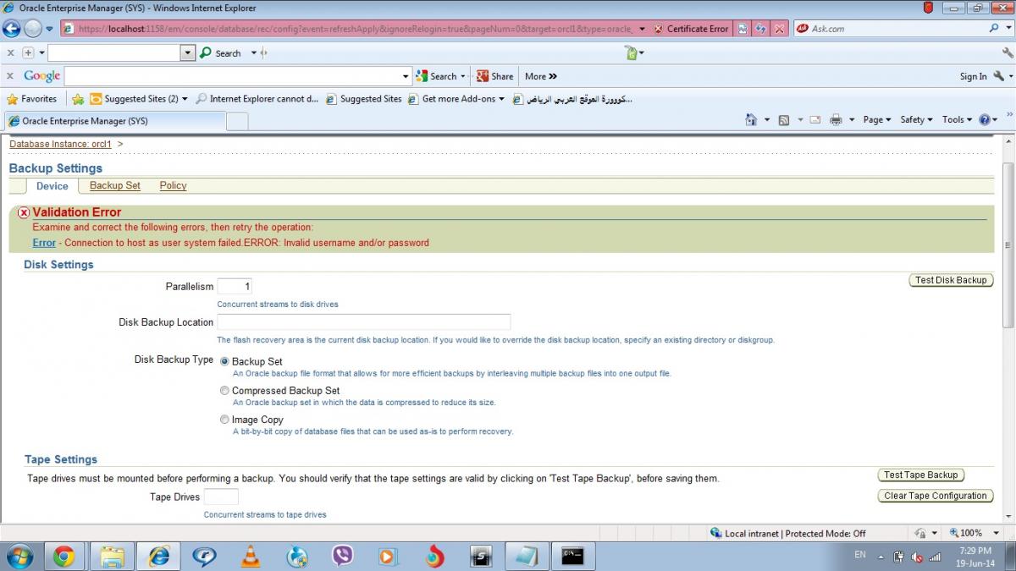Screen dimensions: 1016x571
Task: Switch to the Backup Set tab
Action: pos(115,185)
